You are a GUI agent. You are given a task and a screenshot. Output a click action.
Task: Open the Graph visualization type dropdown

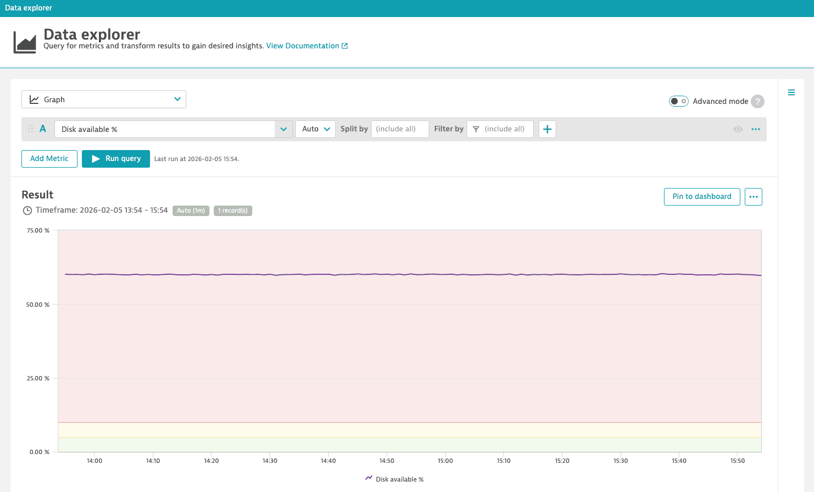[103, 99]
